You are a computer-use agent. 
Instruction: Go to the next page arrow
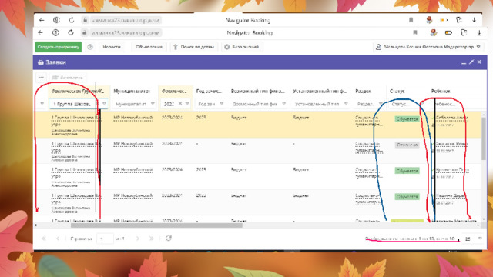[x=137, y=239]
